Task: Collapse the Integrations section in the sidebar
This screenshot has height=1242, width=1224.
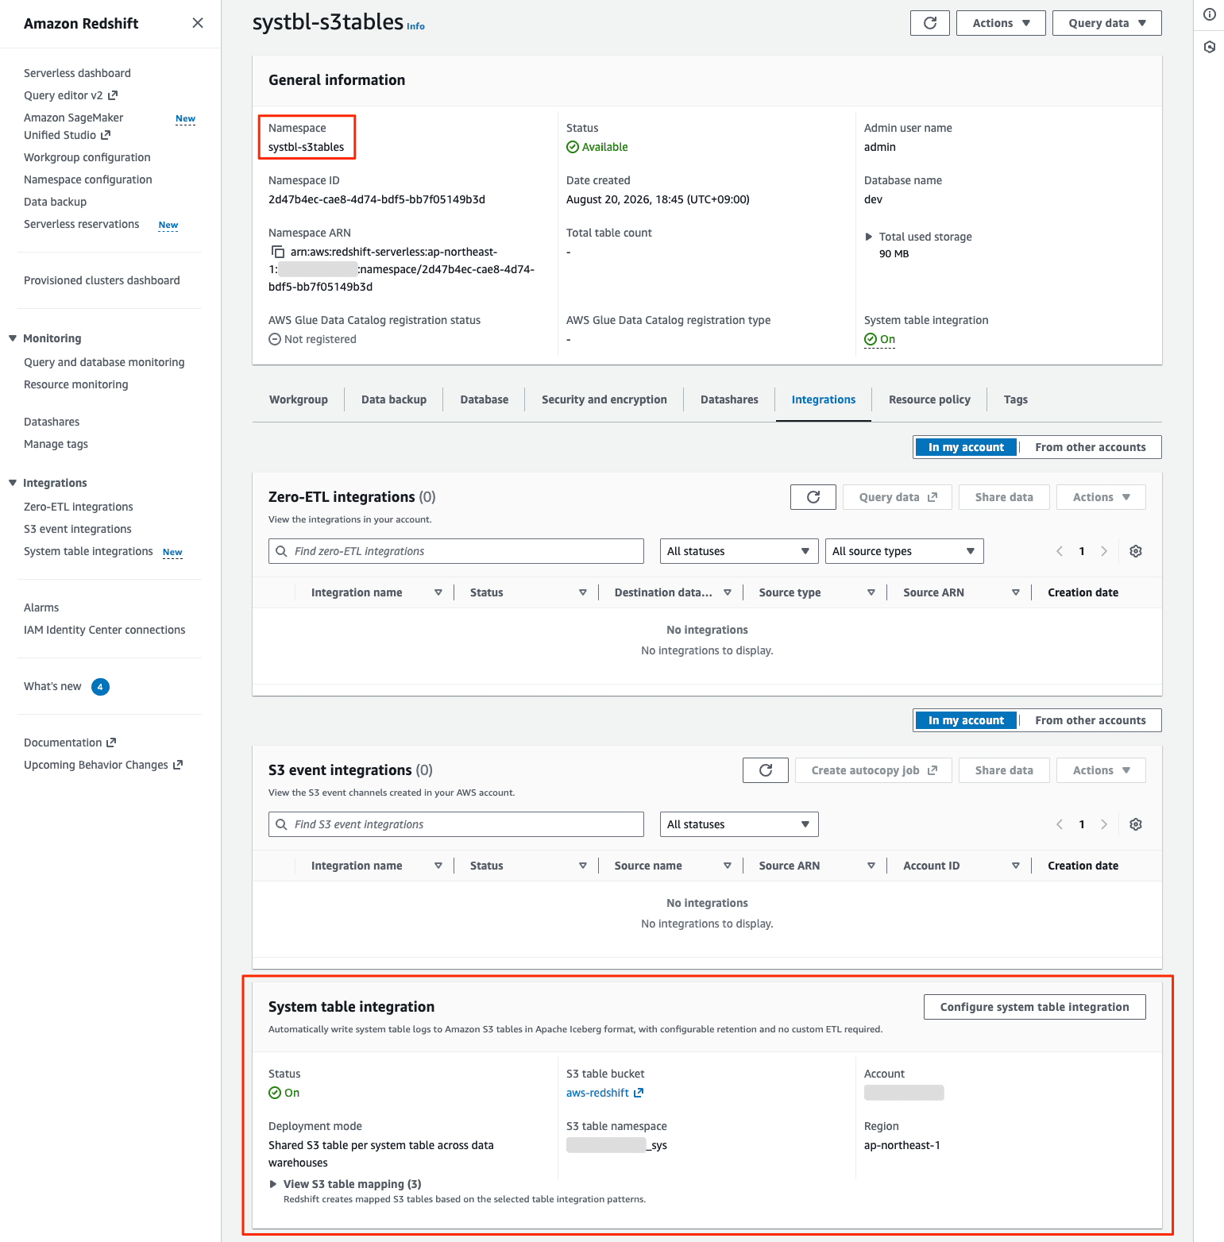Action: (x=13, y=483)
